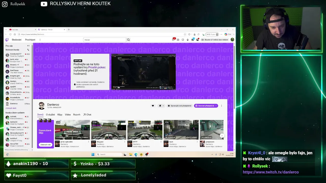Bookmark this page with the star icon
This screenshot has height=183, width=326.
coord(185,34)
